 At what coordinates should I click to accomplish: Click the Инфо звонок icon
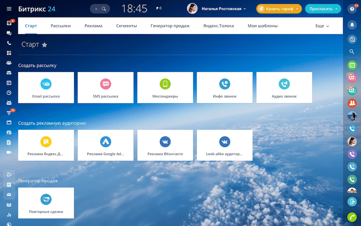click(x=225, y=84)
